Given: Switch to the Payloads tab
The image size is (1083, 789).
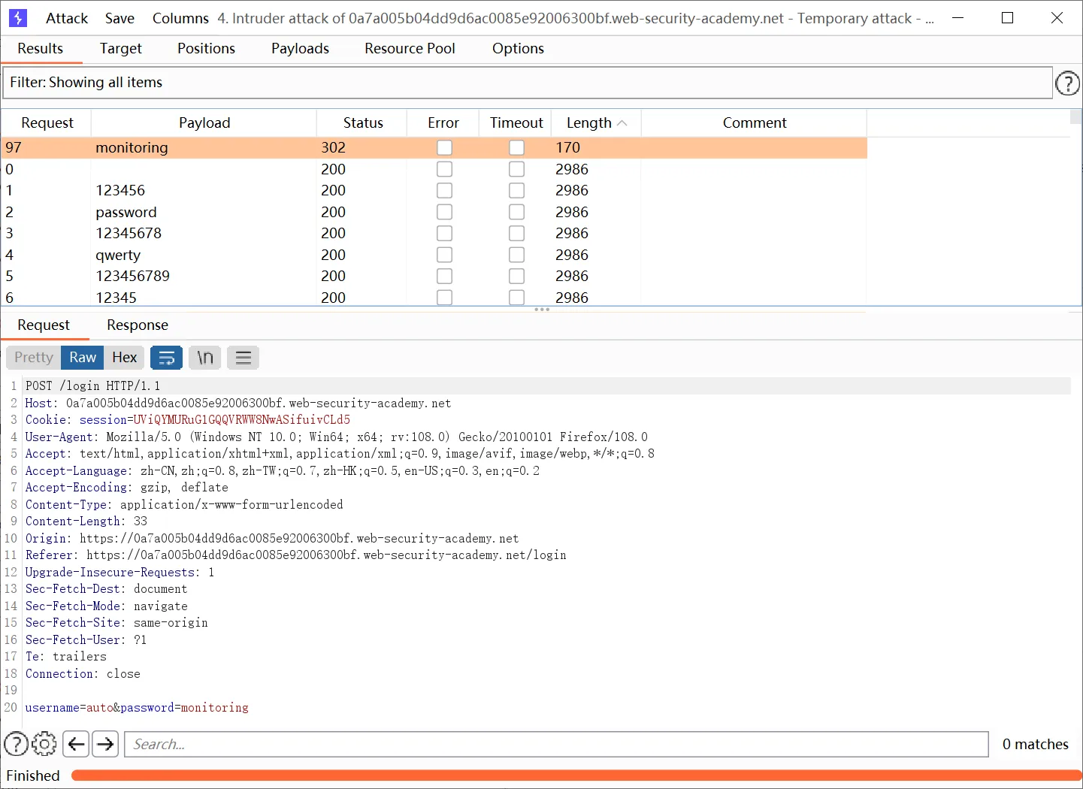Looking at the screenshot, I should 300,48.
